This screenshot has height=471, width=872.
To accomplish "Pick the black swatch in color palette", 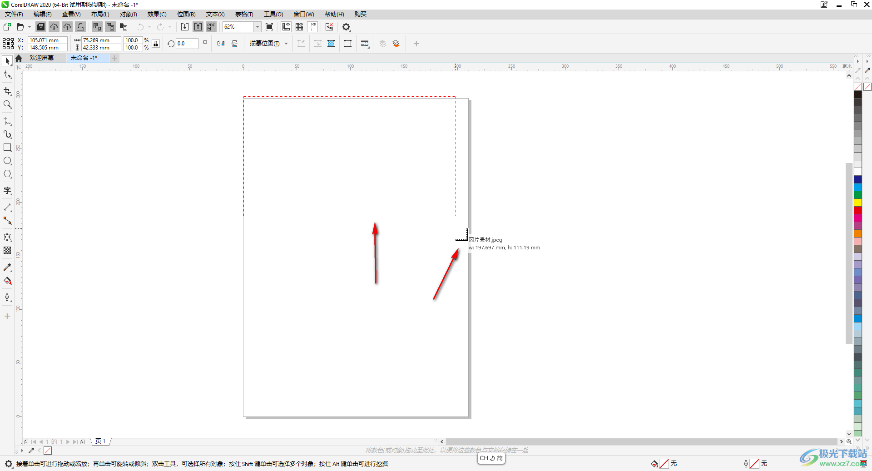I will pyautogui.click(x=858, y=94).
